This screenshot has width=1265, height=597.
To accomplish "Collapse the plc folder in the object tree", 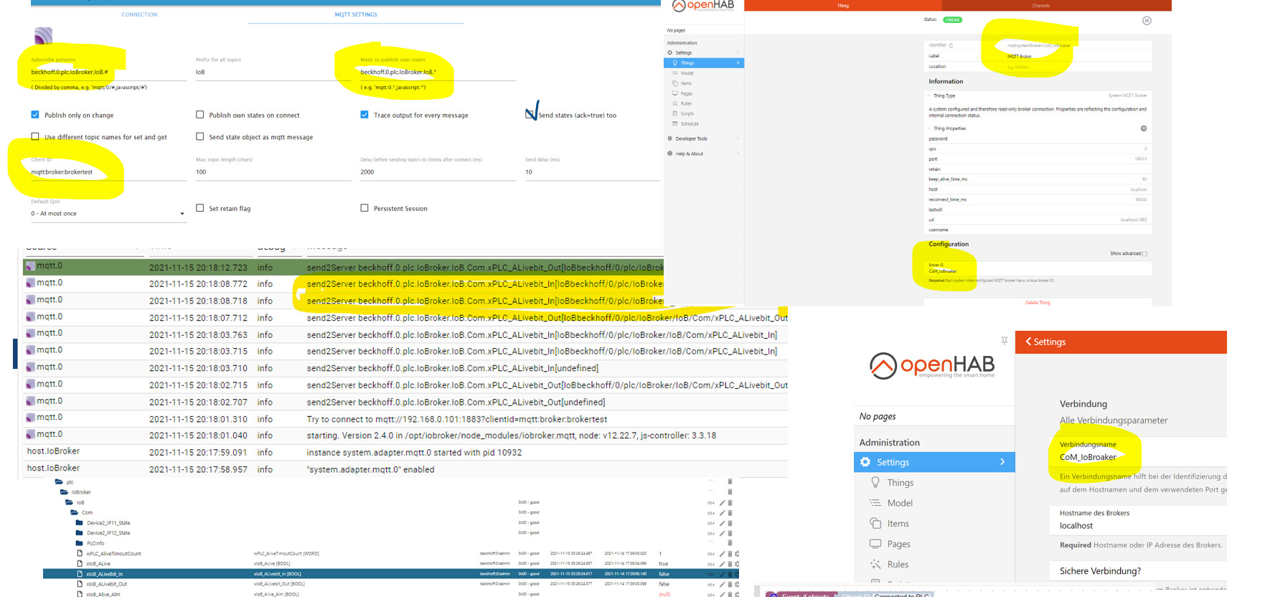I will 60,482.
